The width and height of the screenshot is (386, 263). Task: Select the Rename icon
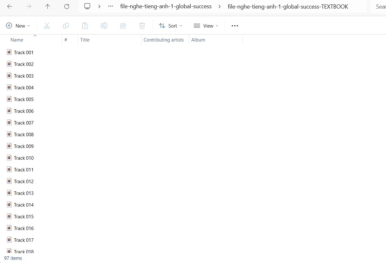tap(104, 26)
